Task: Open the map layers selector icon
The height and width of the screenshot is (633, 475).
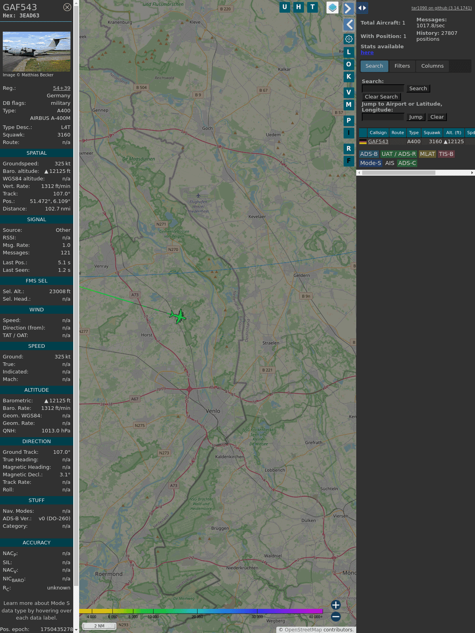Action: point(332,8)
